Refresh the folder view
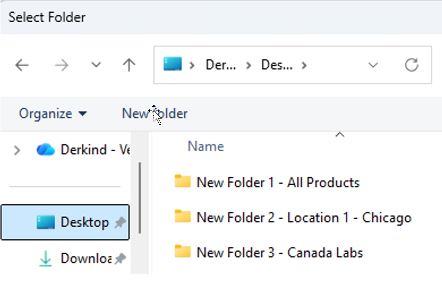Image resolution: width=442 pixels, height=306 pixels. pyautogui.click(x=412, y=65)
